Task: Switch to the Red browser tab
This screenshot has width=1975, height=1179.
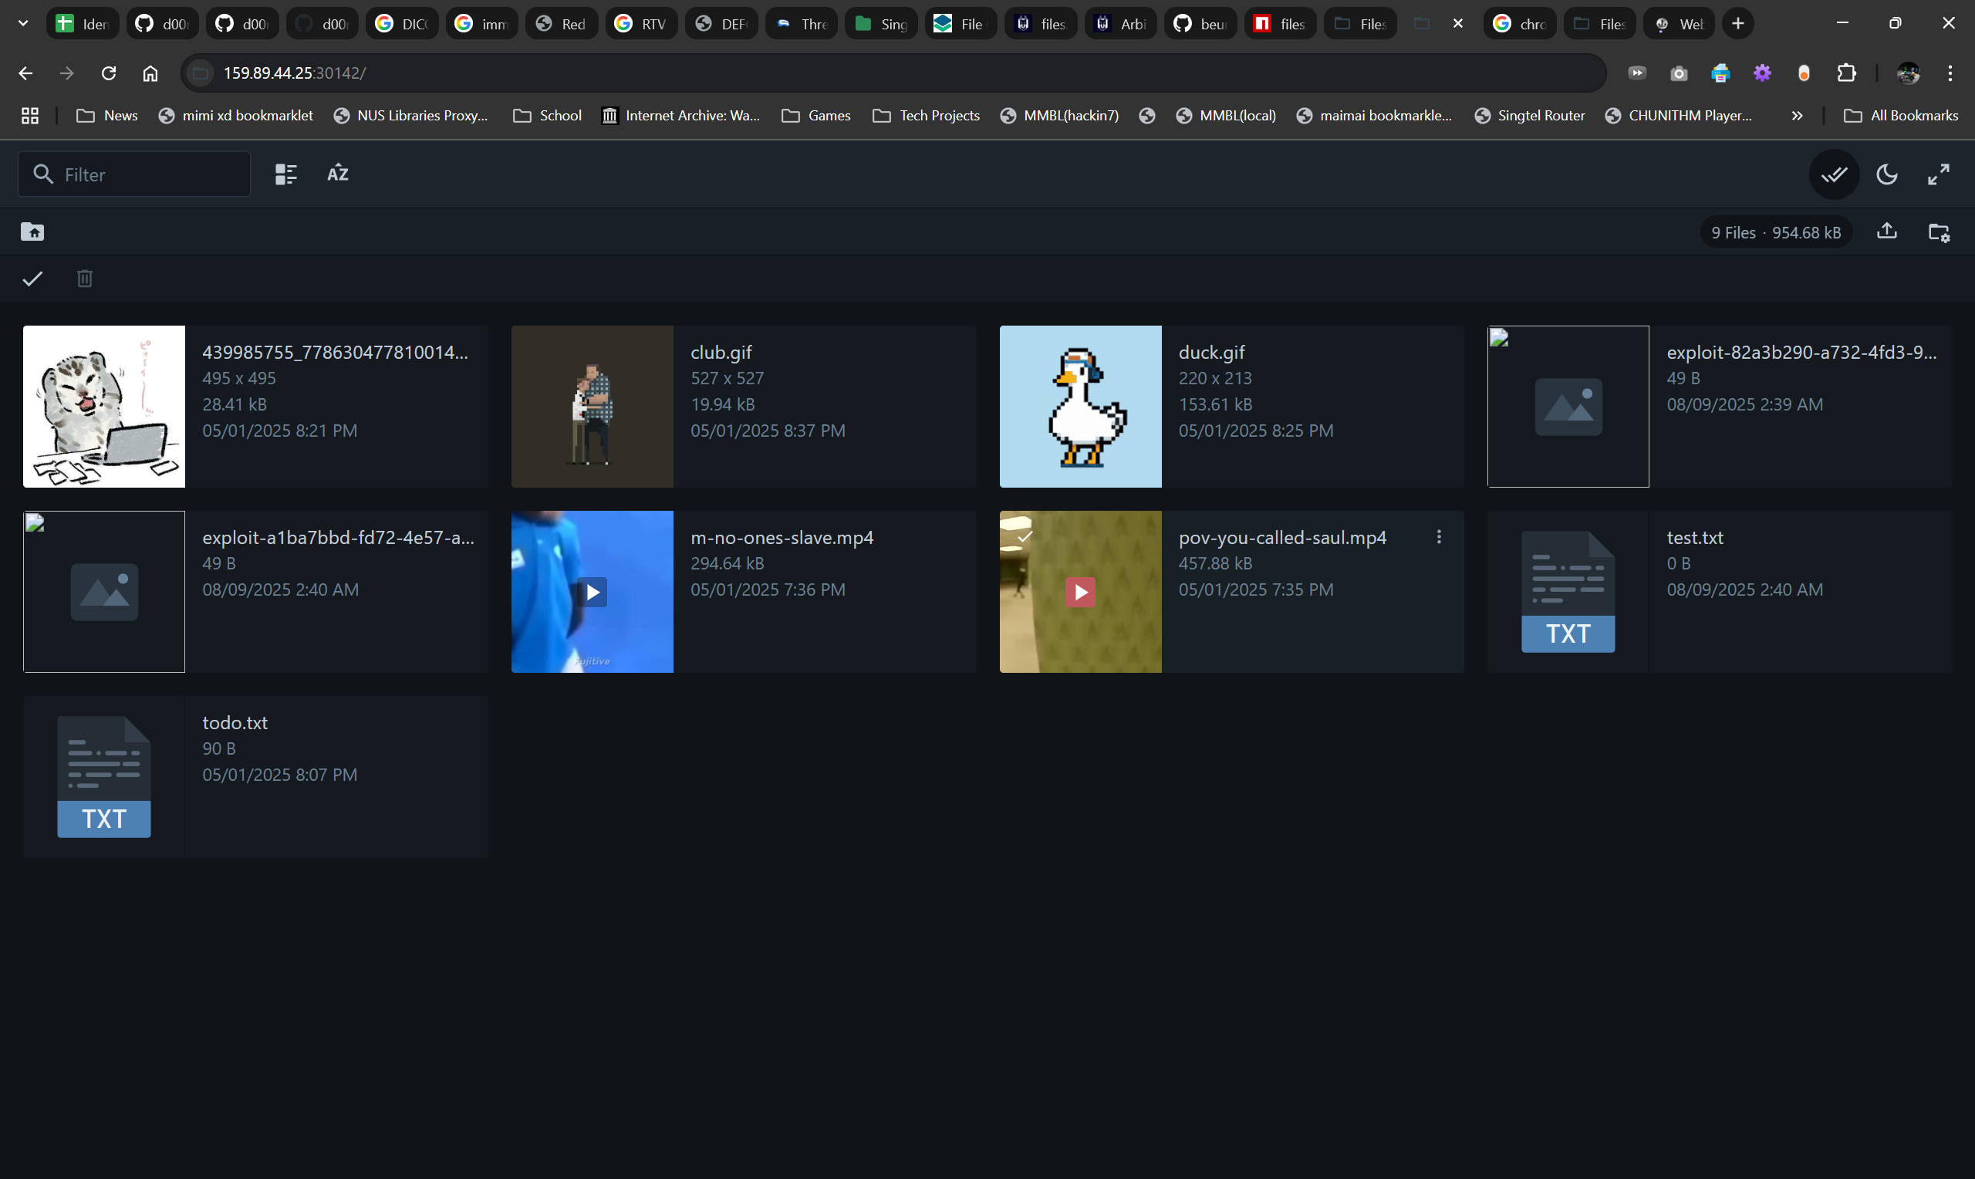Action: [562, 24]
